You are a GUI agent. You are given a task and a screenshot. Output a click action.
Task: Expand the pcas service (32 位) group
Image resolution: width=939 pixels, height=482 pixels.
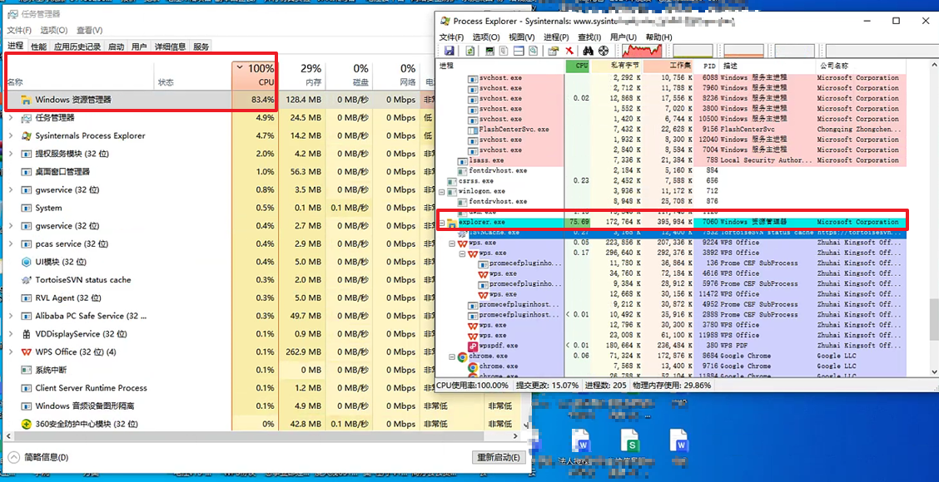coord(11,244)
